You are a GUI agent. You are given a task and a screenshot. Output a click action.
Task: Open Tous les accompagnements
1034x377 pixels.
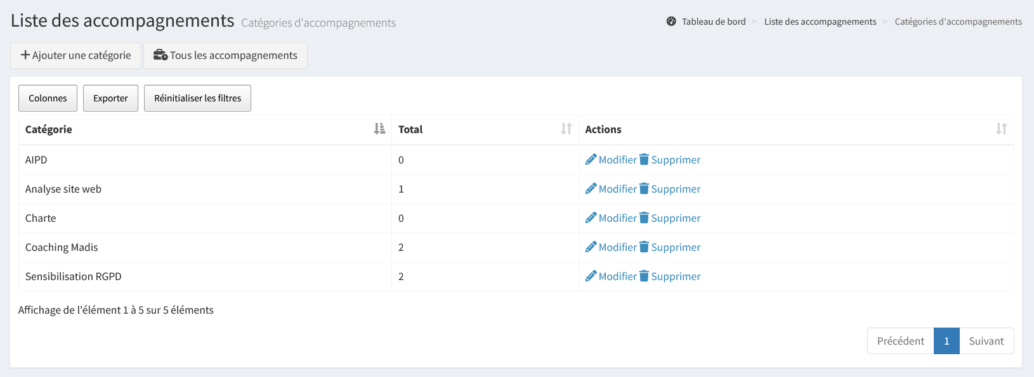pyautogui.click(x=225, y=56)
